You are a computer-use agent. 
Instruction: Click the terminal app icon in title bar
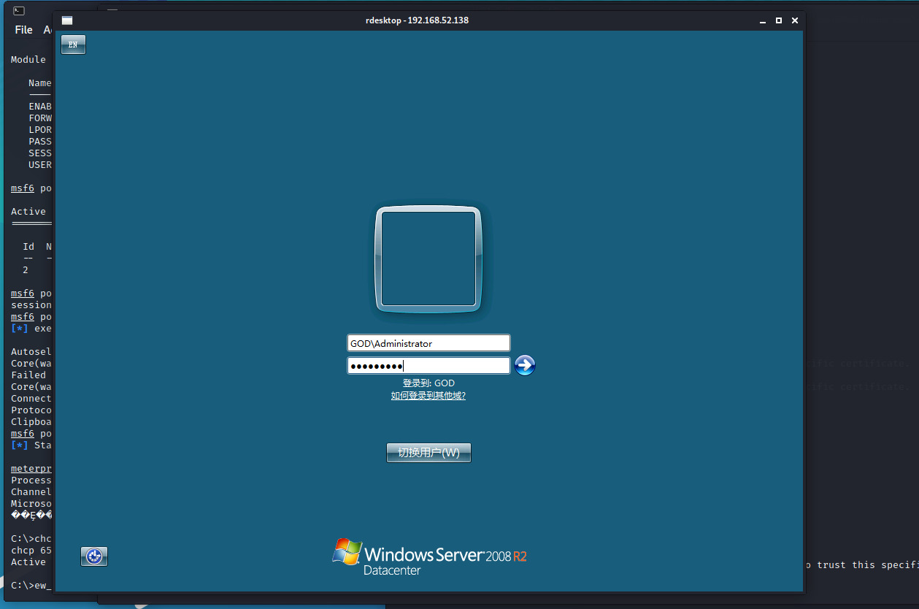[19, 11]
